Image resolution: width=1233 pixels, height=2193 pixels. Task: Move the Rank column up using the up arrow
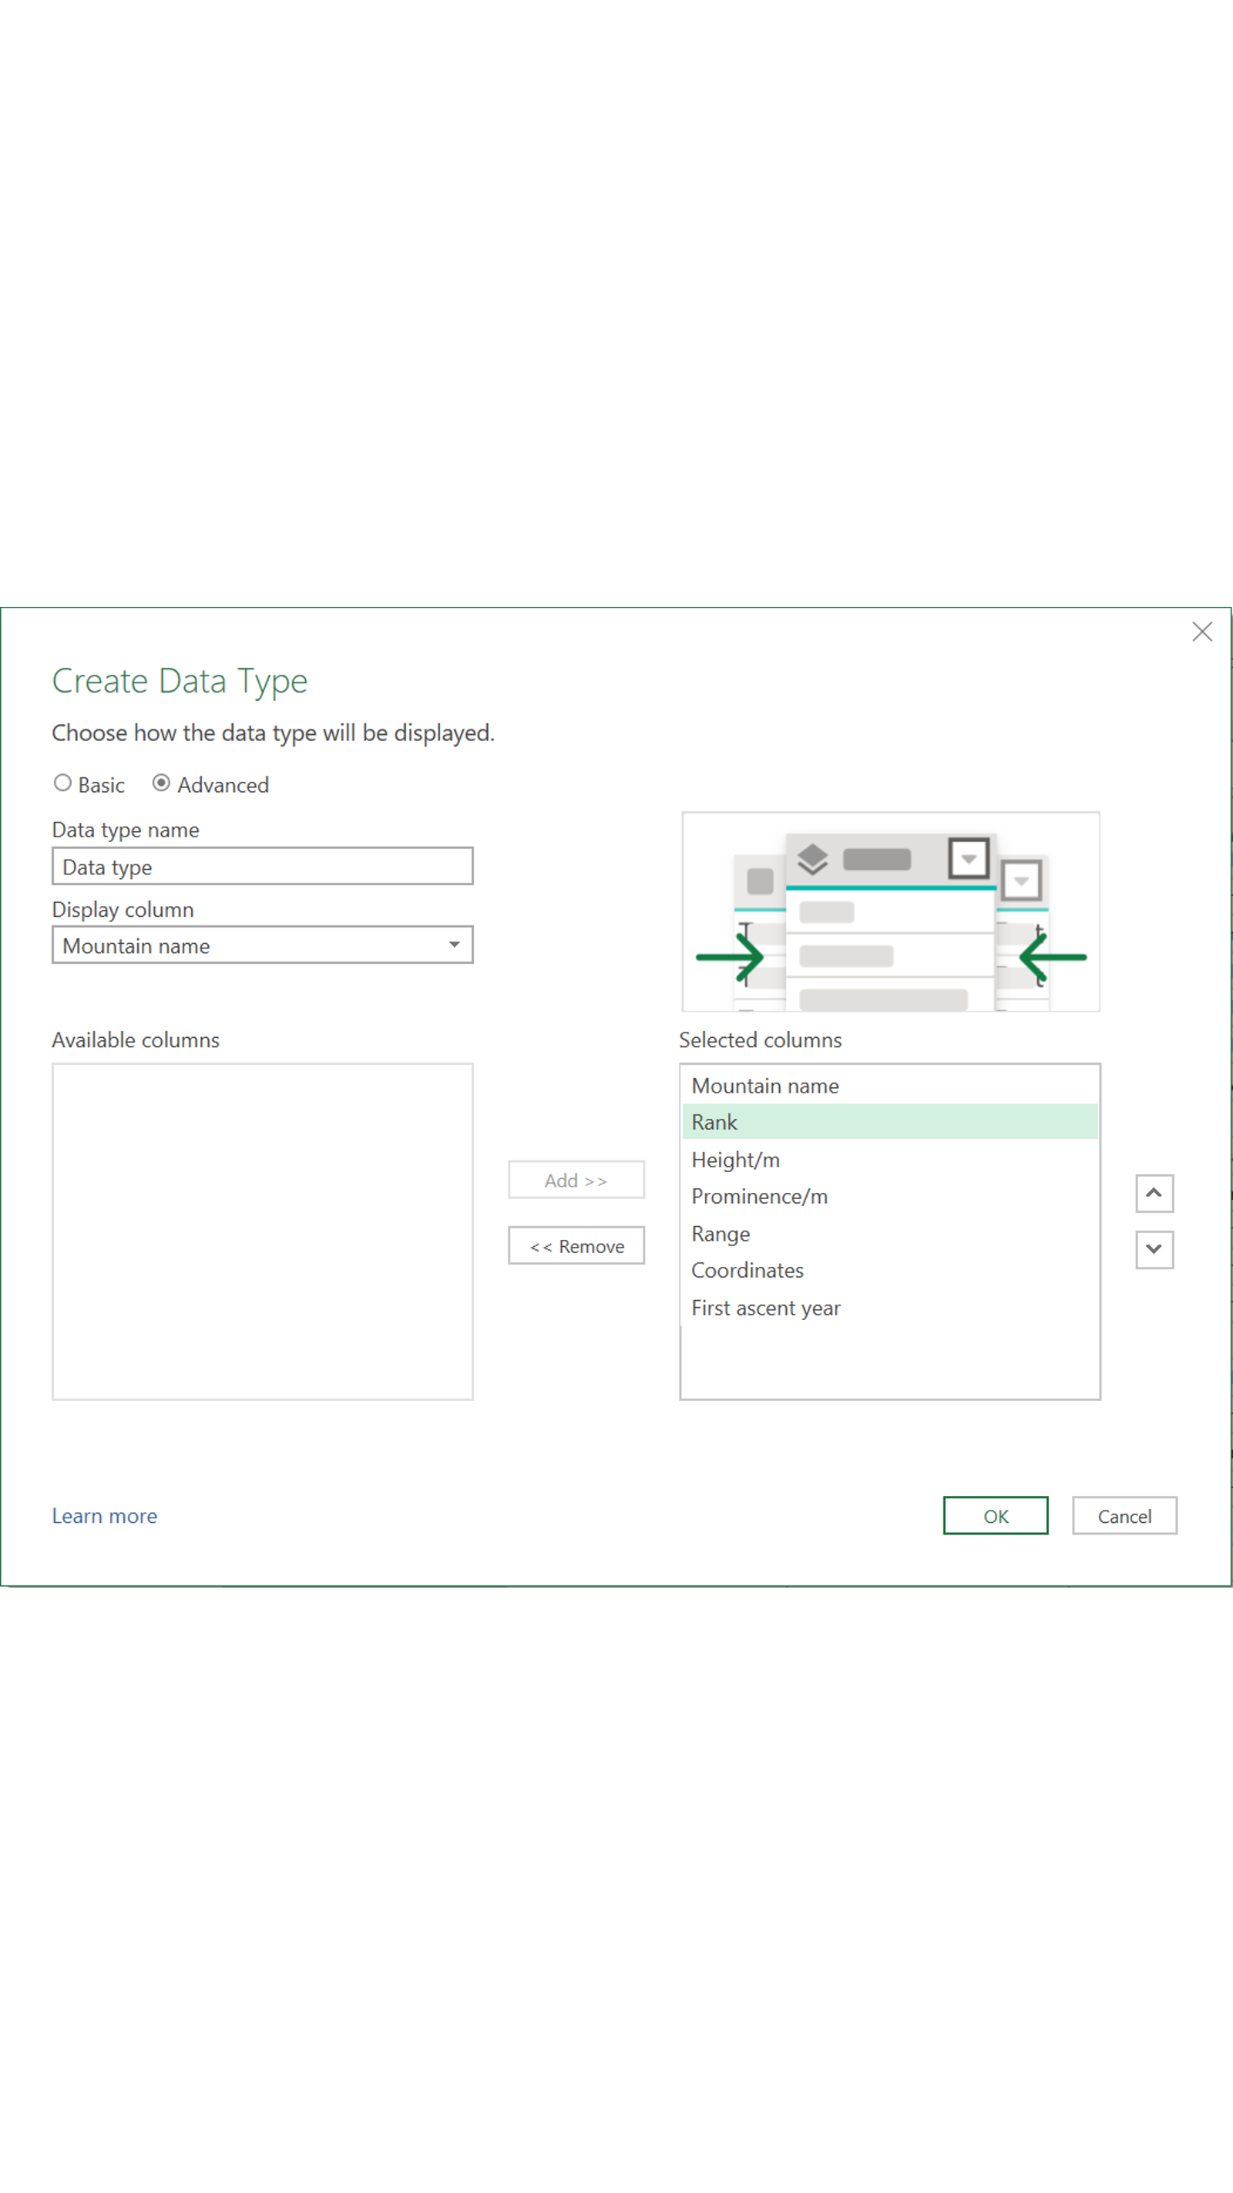(1154, 1194)
